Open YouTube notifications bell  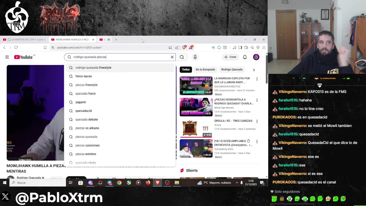click(245, 57)
